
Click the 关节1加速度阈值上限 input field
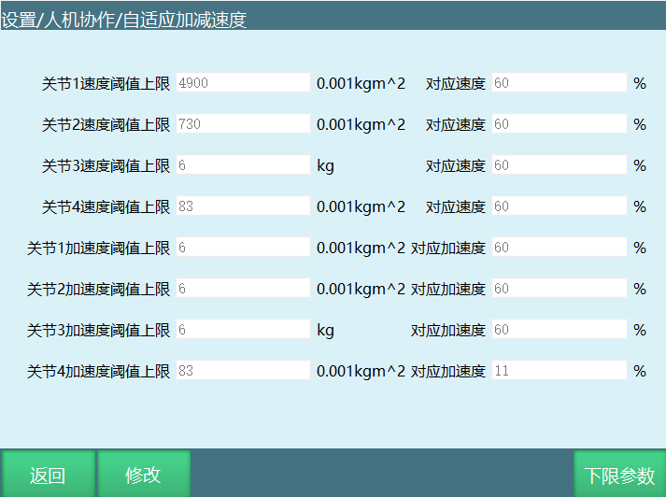point(243,248)
